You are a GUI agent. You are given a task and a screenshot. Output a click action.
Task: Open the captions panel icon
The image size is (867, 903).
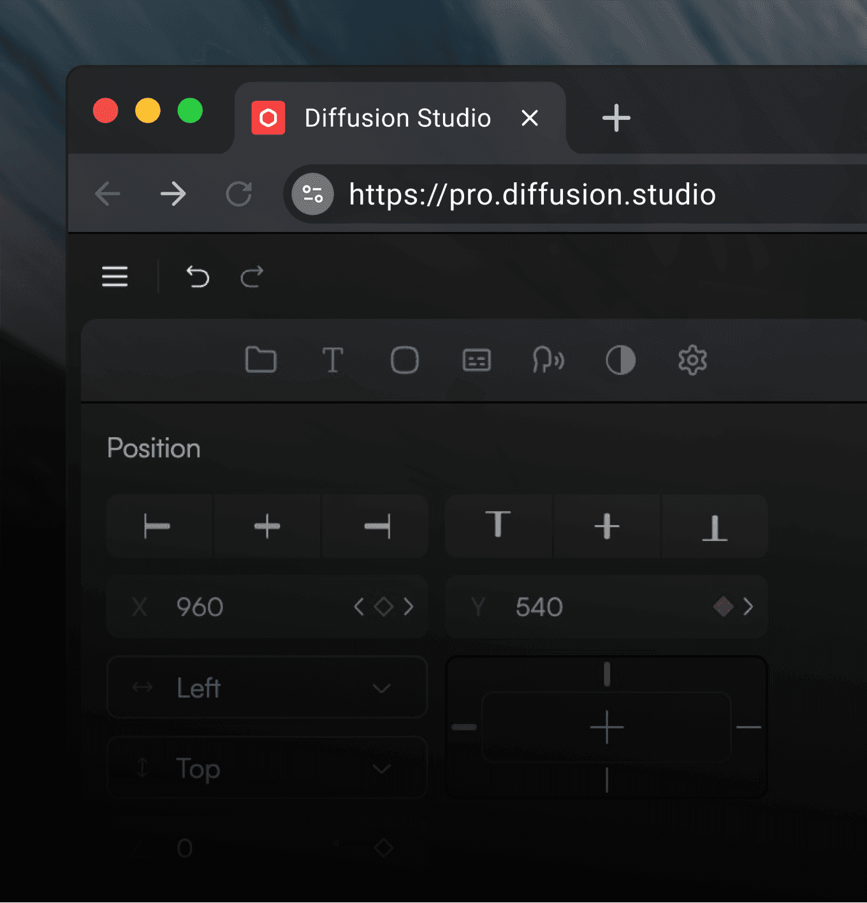[477, 360]
